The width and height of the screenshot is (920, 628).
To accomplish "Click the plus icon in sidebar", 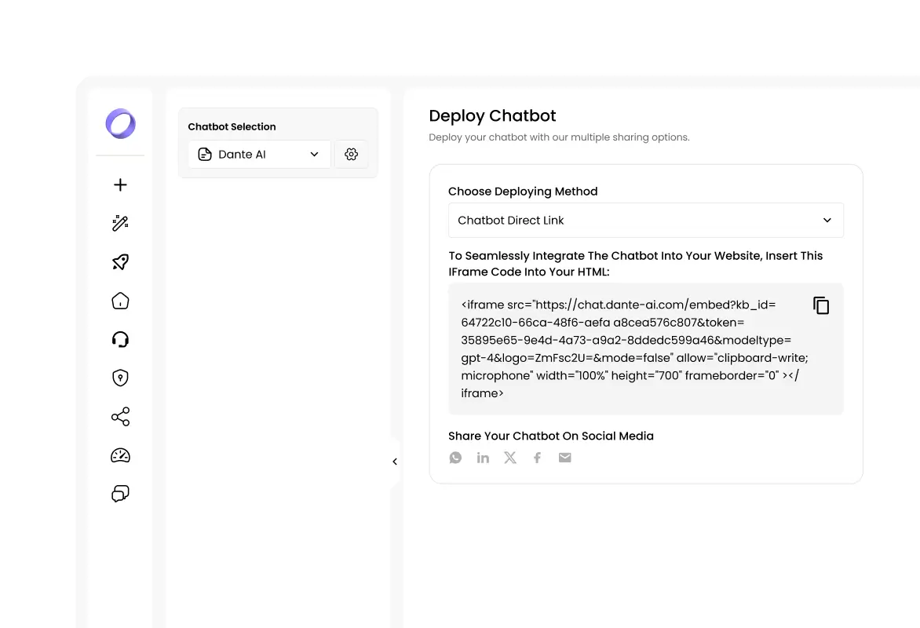I will (120, 185).
